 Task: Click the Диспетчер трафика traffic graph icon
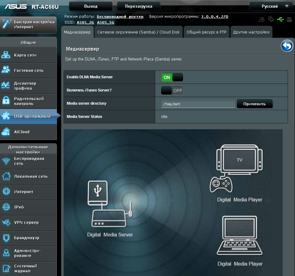click(x=5, y=85)
